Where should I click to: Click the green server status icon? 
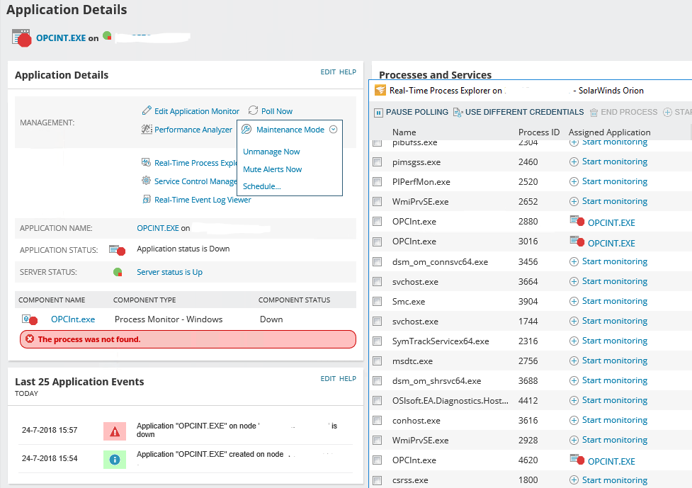click(118, 272)
